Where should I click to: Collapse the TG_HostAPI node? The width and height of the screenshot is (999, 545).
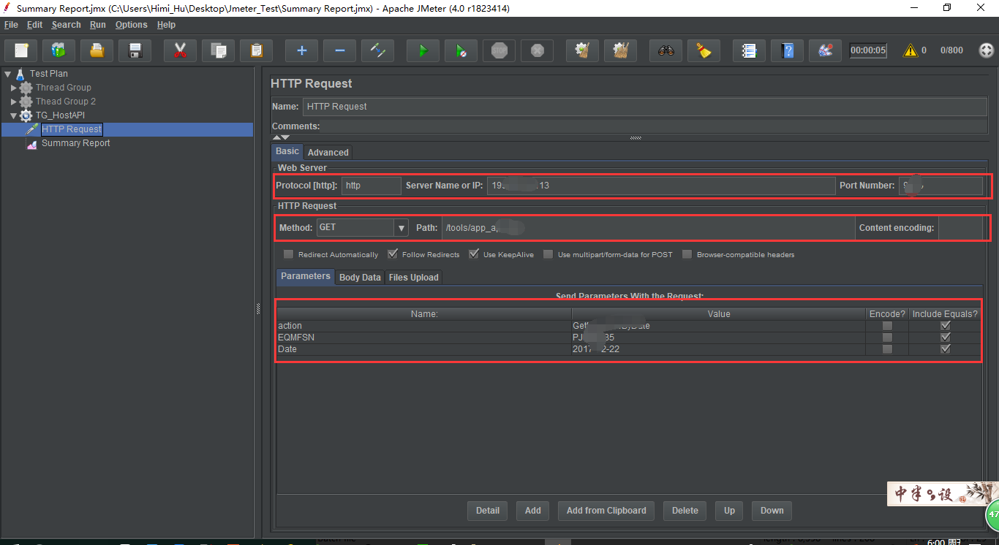pyautogui.click(x=13, y=115)
